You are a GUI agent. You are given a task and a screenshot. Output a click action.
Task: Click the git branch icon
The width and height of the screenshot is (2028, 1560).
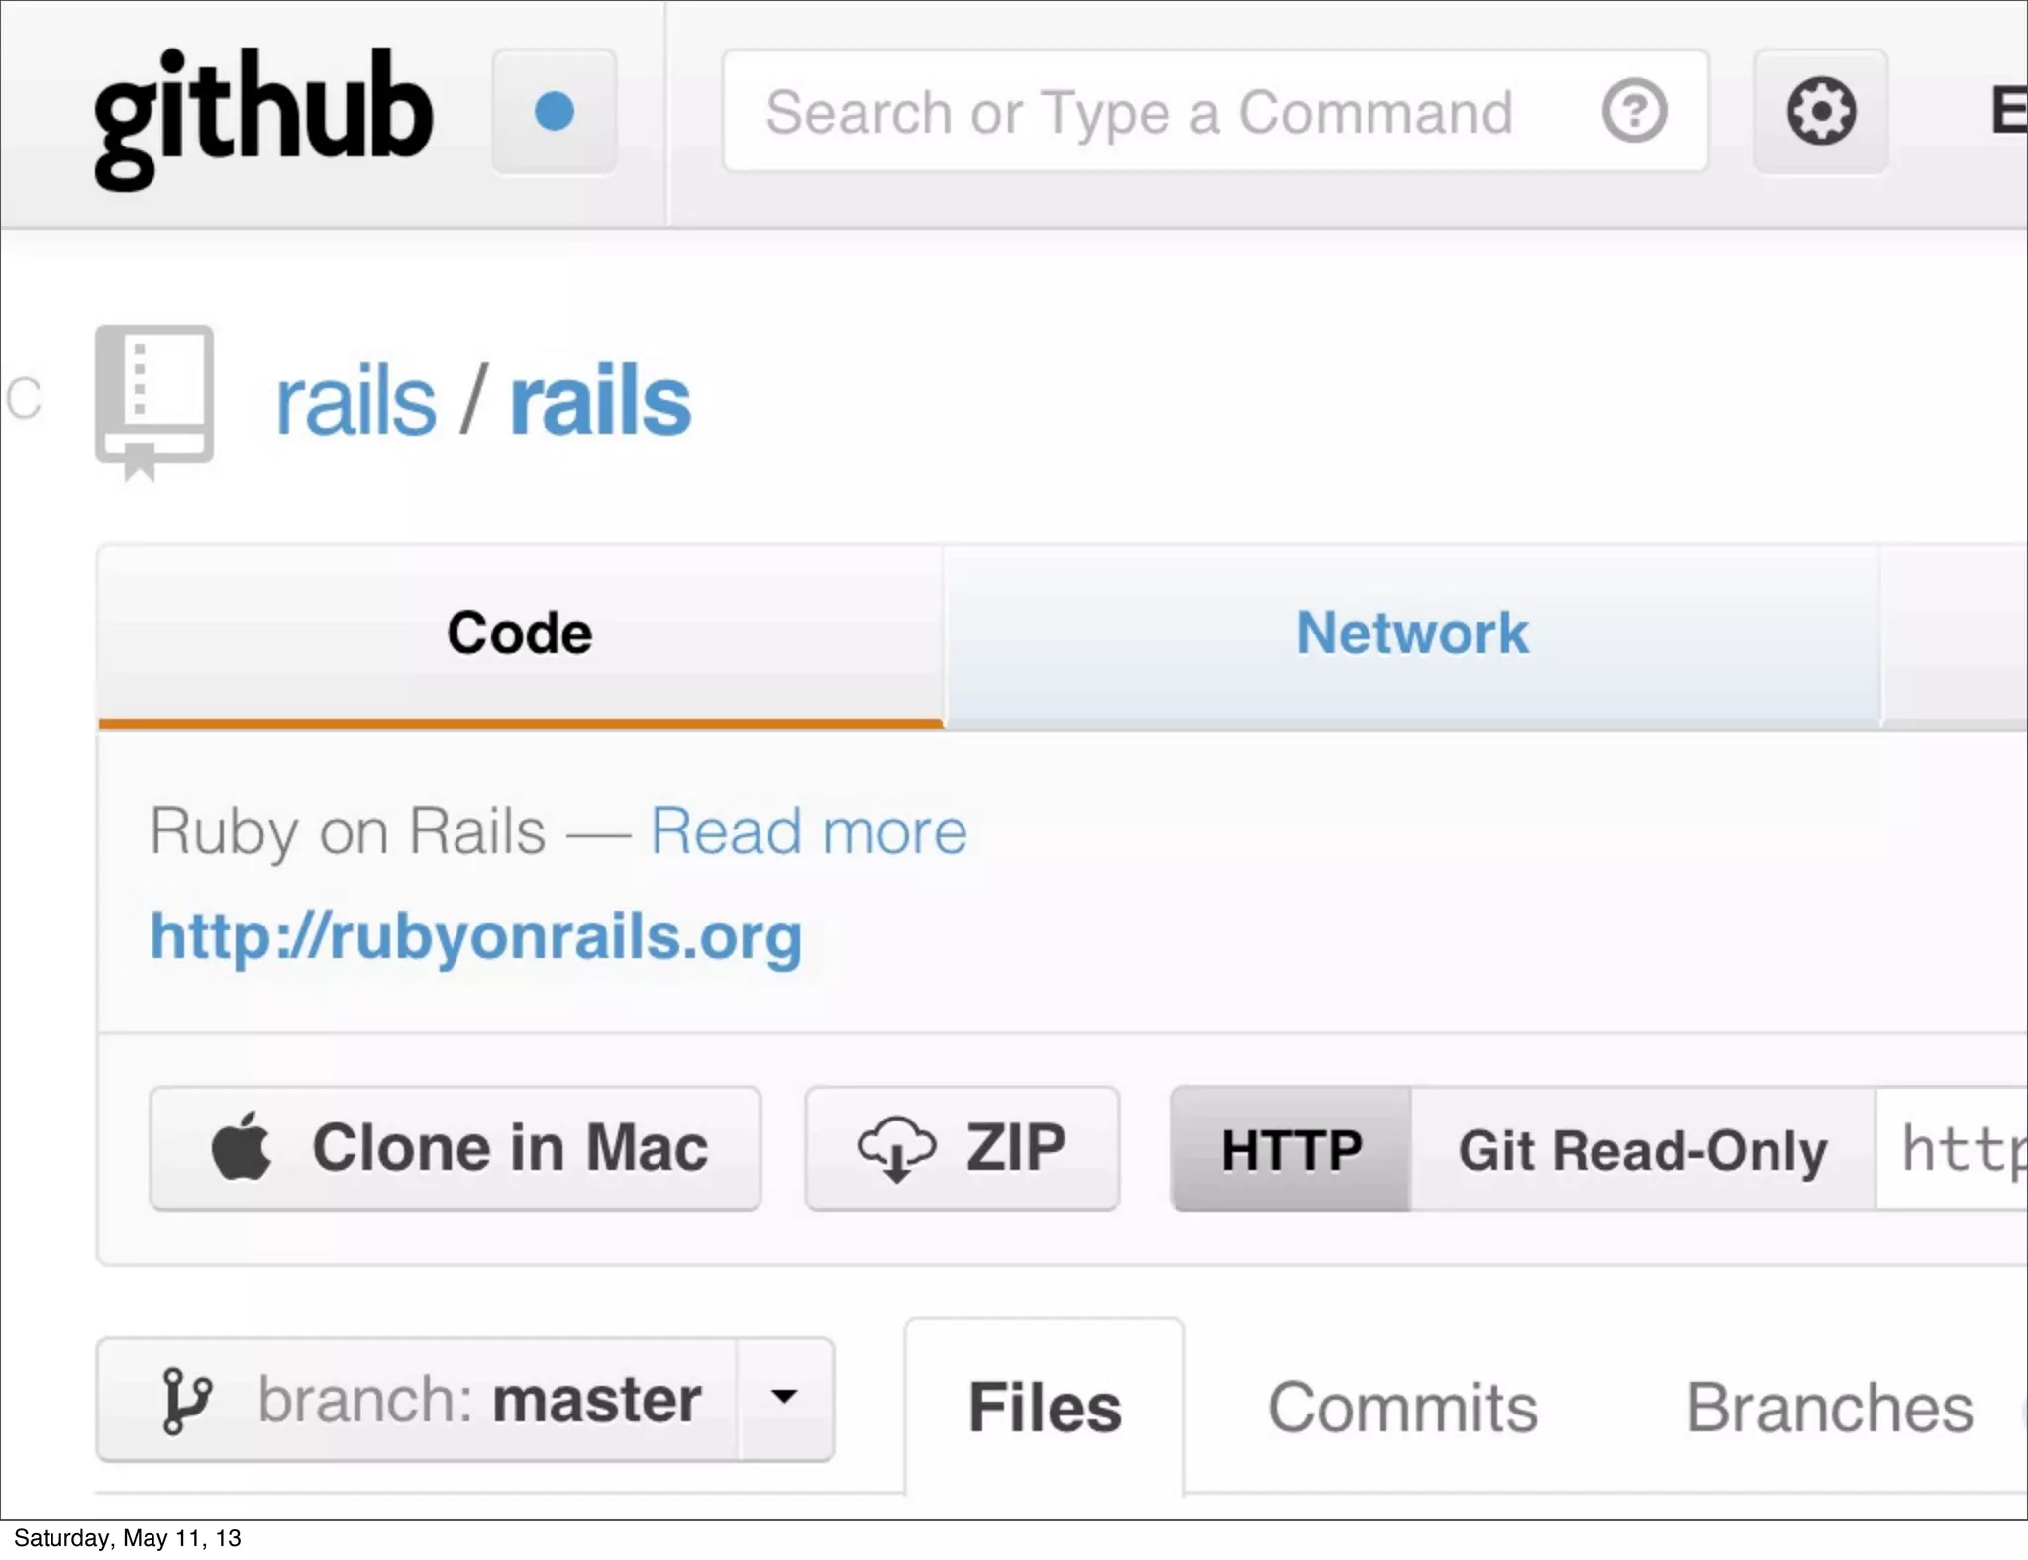point(185,1400)
